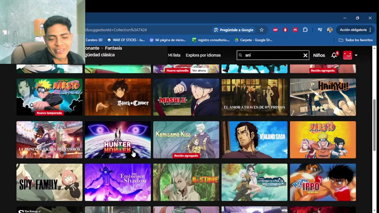Open WAR OF STICKS bookmark
The image size is (379, 213).
(126, 40)
